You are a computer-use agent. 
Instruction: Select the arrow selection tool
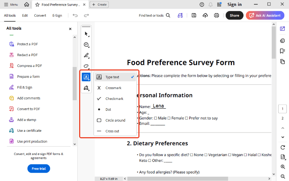click(86, 34)
